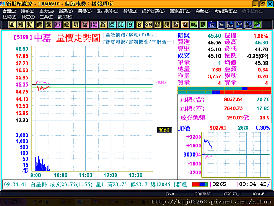Click the yellow 綜 toolbar icon

coord(66,25)
